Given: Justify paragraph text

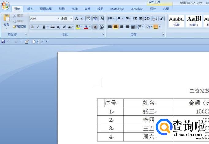Looking at the screenshot, I should pos(127,27).
